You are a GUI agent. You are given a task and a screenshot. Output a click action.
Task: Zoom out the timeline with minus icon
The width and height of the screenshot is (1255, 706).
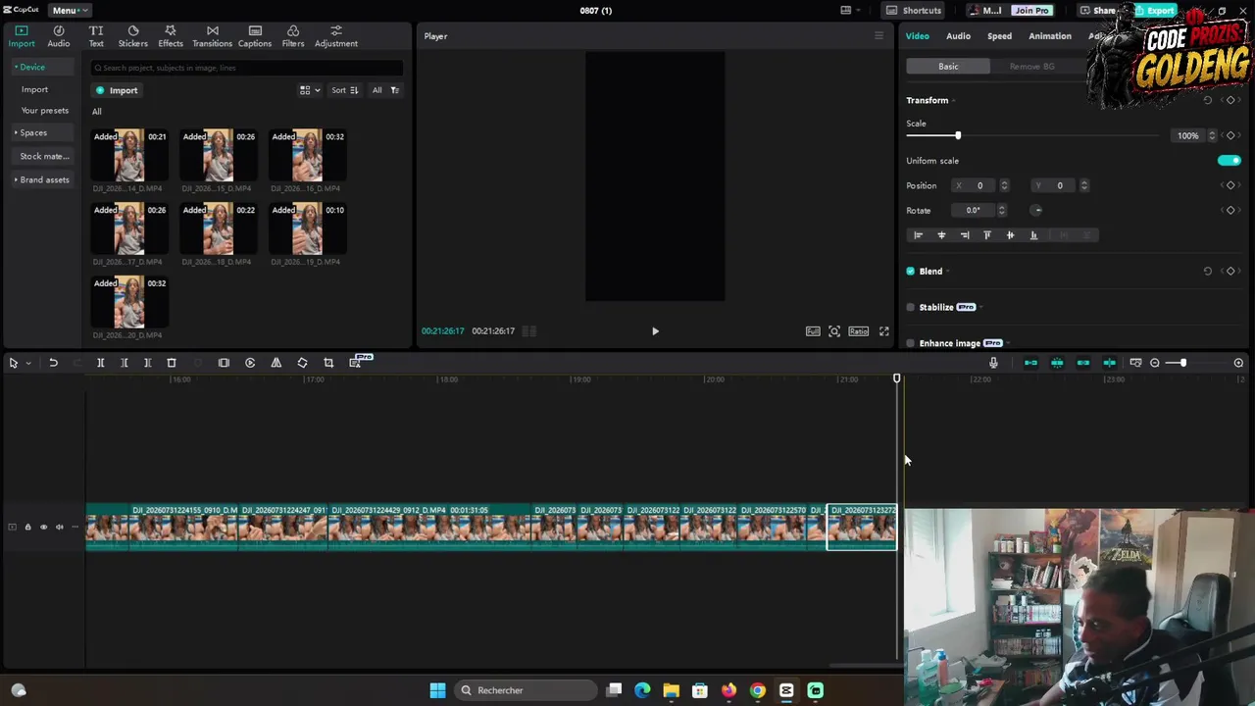coord(1154,363)
